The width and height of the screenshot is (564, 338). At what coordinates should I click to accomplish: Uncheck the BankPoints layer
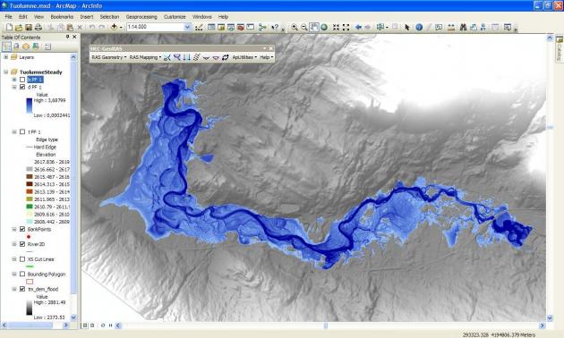click(x=22, y=229)
